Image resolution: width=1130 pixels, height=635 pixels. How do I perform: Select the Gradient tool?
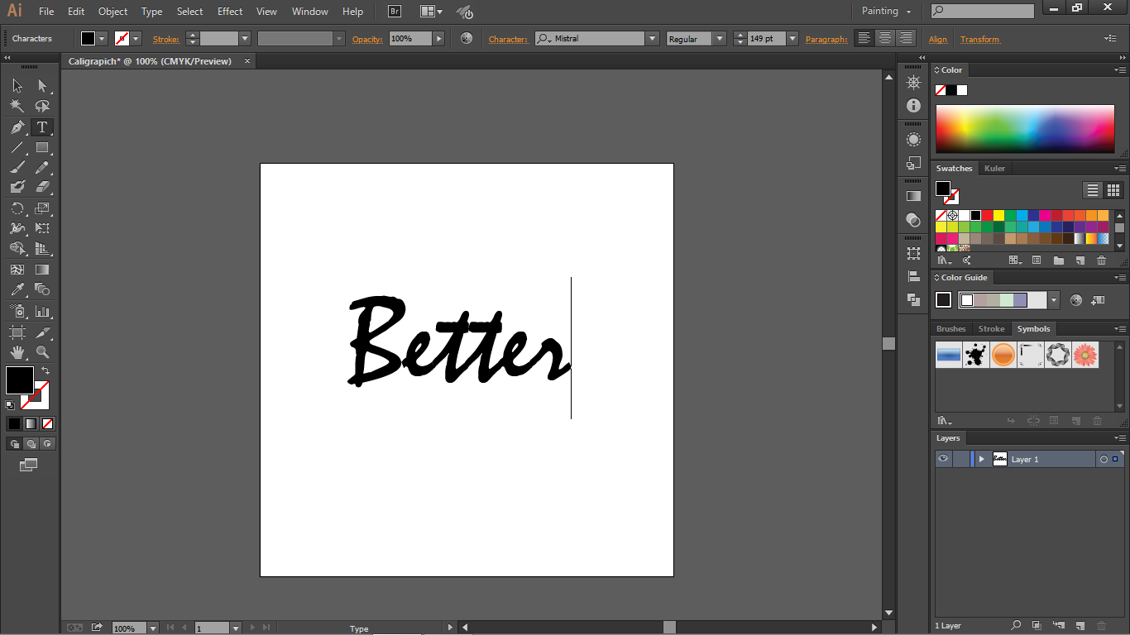coord(42,270)
